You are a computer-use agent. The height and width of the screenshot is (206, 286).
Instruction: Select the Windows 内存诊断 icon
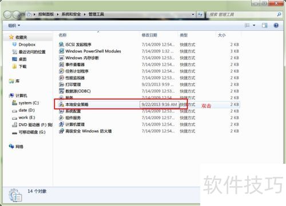coord(61,58)
